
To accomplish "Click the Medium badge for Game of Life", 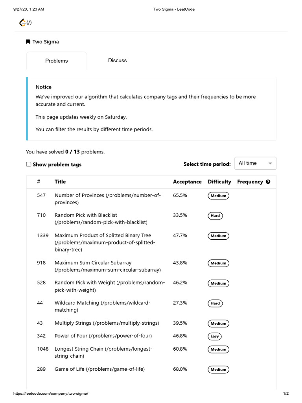I will pos(218,370).
